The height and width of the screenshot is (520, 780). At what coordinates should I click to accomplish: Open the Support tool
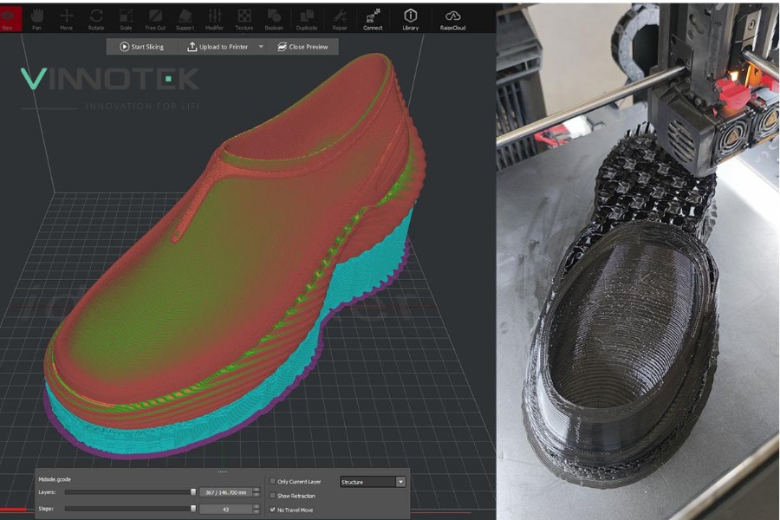pyautogui.click(x=185, y=19)
